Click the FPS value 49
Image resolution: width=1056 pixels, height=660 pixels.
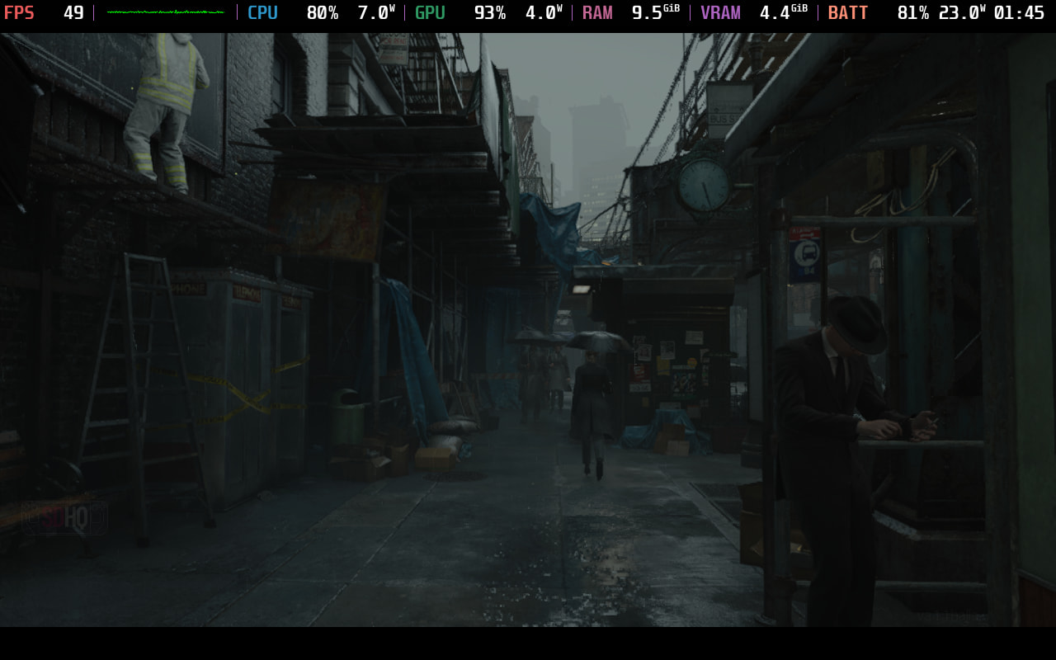(73, 13)
